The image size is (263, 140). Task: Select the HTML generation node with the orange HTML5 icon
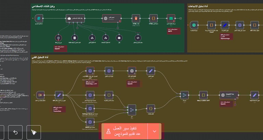click(136, 18)
